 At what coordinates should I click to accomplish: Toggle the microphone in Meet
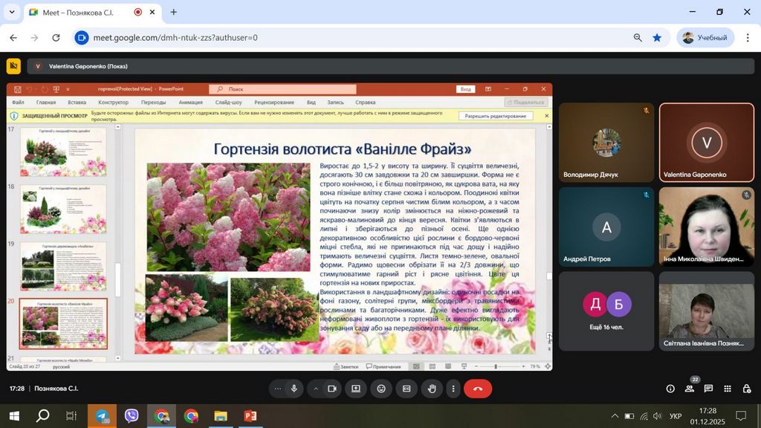294,389
